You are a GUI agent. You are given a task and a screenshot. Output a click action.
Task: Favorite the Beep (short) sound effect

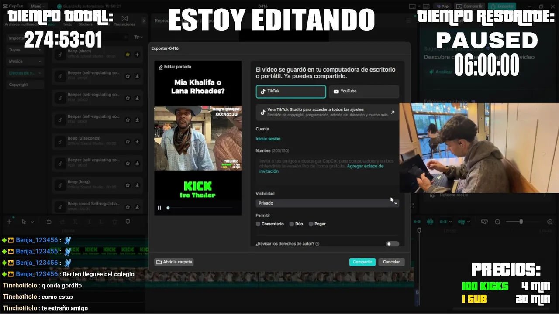128,55
